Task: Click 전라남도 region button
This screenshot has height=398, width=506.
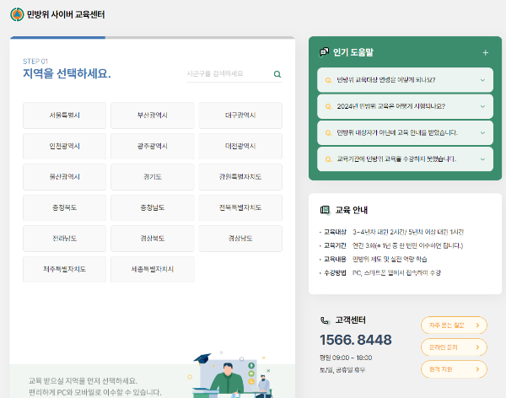Action: [x=65, y=239]
